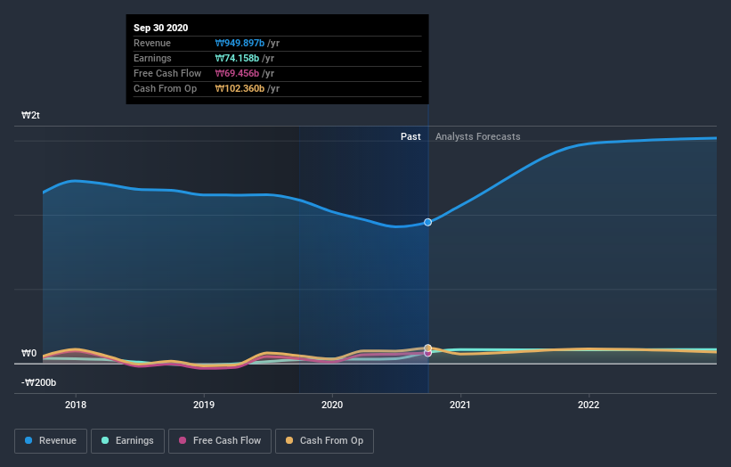Click the ₩949.897b revenue value
Screen dimensions: 731x467
pyautogui.click(x=240, y=43)
